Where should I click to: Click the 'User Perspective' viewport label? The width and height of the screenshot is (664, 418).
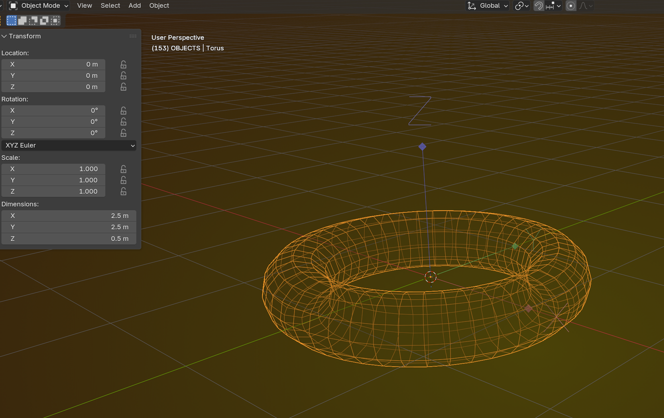point(178,37)
